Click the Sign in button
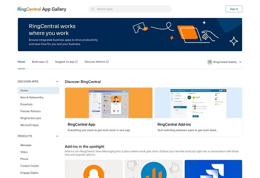Viewport: 260px width, 178px height. click(234, 9)
